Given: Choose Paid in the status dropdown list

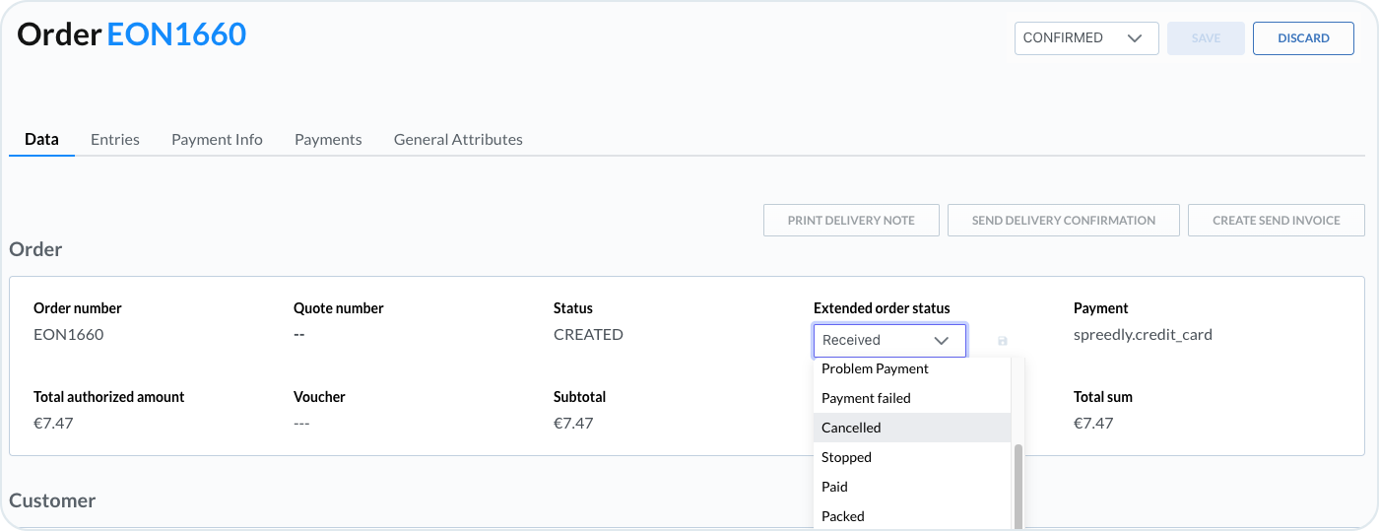Looking at the screenshot, I should click(x=834, y=487).
